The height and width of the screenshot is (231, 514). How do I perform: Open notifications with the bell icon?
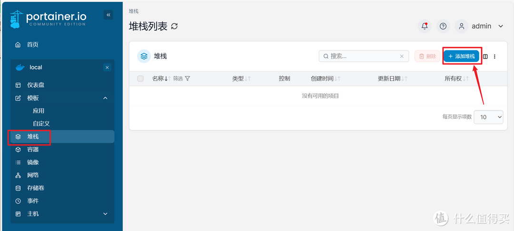point(425,26)
